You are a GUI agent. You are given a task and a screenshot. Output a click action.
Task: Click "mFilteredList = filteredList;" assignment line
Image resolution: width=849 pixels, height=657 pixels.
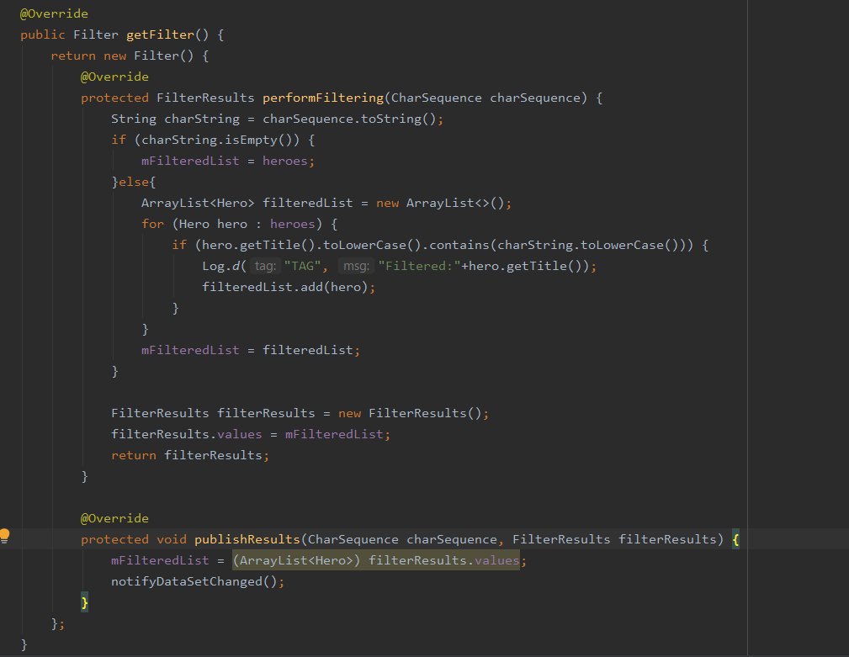pyautogui.click(x=251, y=351)
